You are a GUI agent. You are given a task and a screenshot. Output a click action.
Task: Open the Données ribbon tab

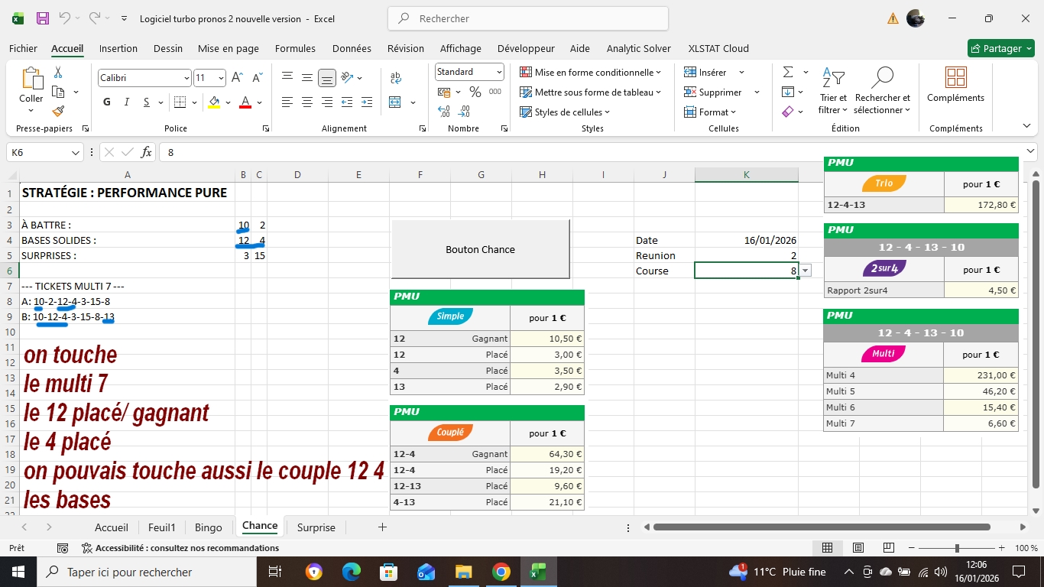click(x=352, y=48)
